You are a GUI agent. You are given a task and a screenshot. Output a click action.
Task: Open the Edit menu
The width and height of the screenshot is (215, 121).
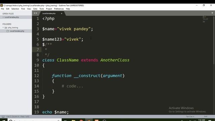click(x=8, y=9)
